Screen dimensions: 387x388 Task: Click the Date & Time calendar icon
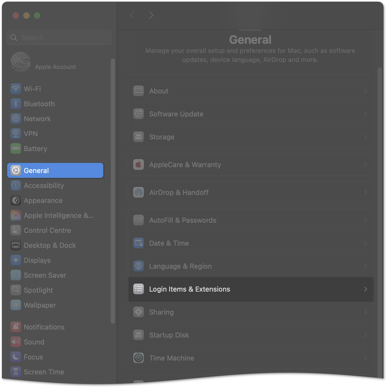(139, 243)
